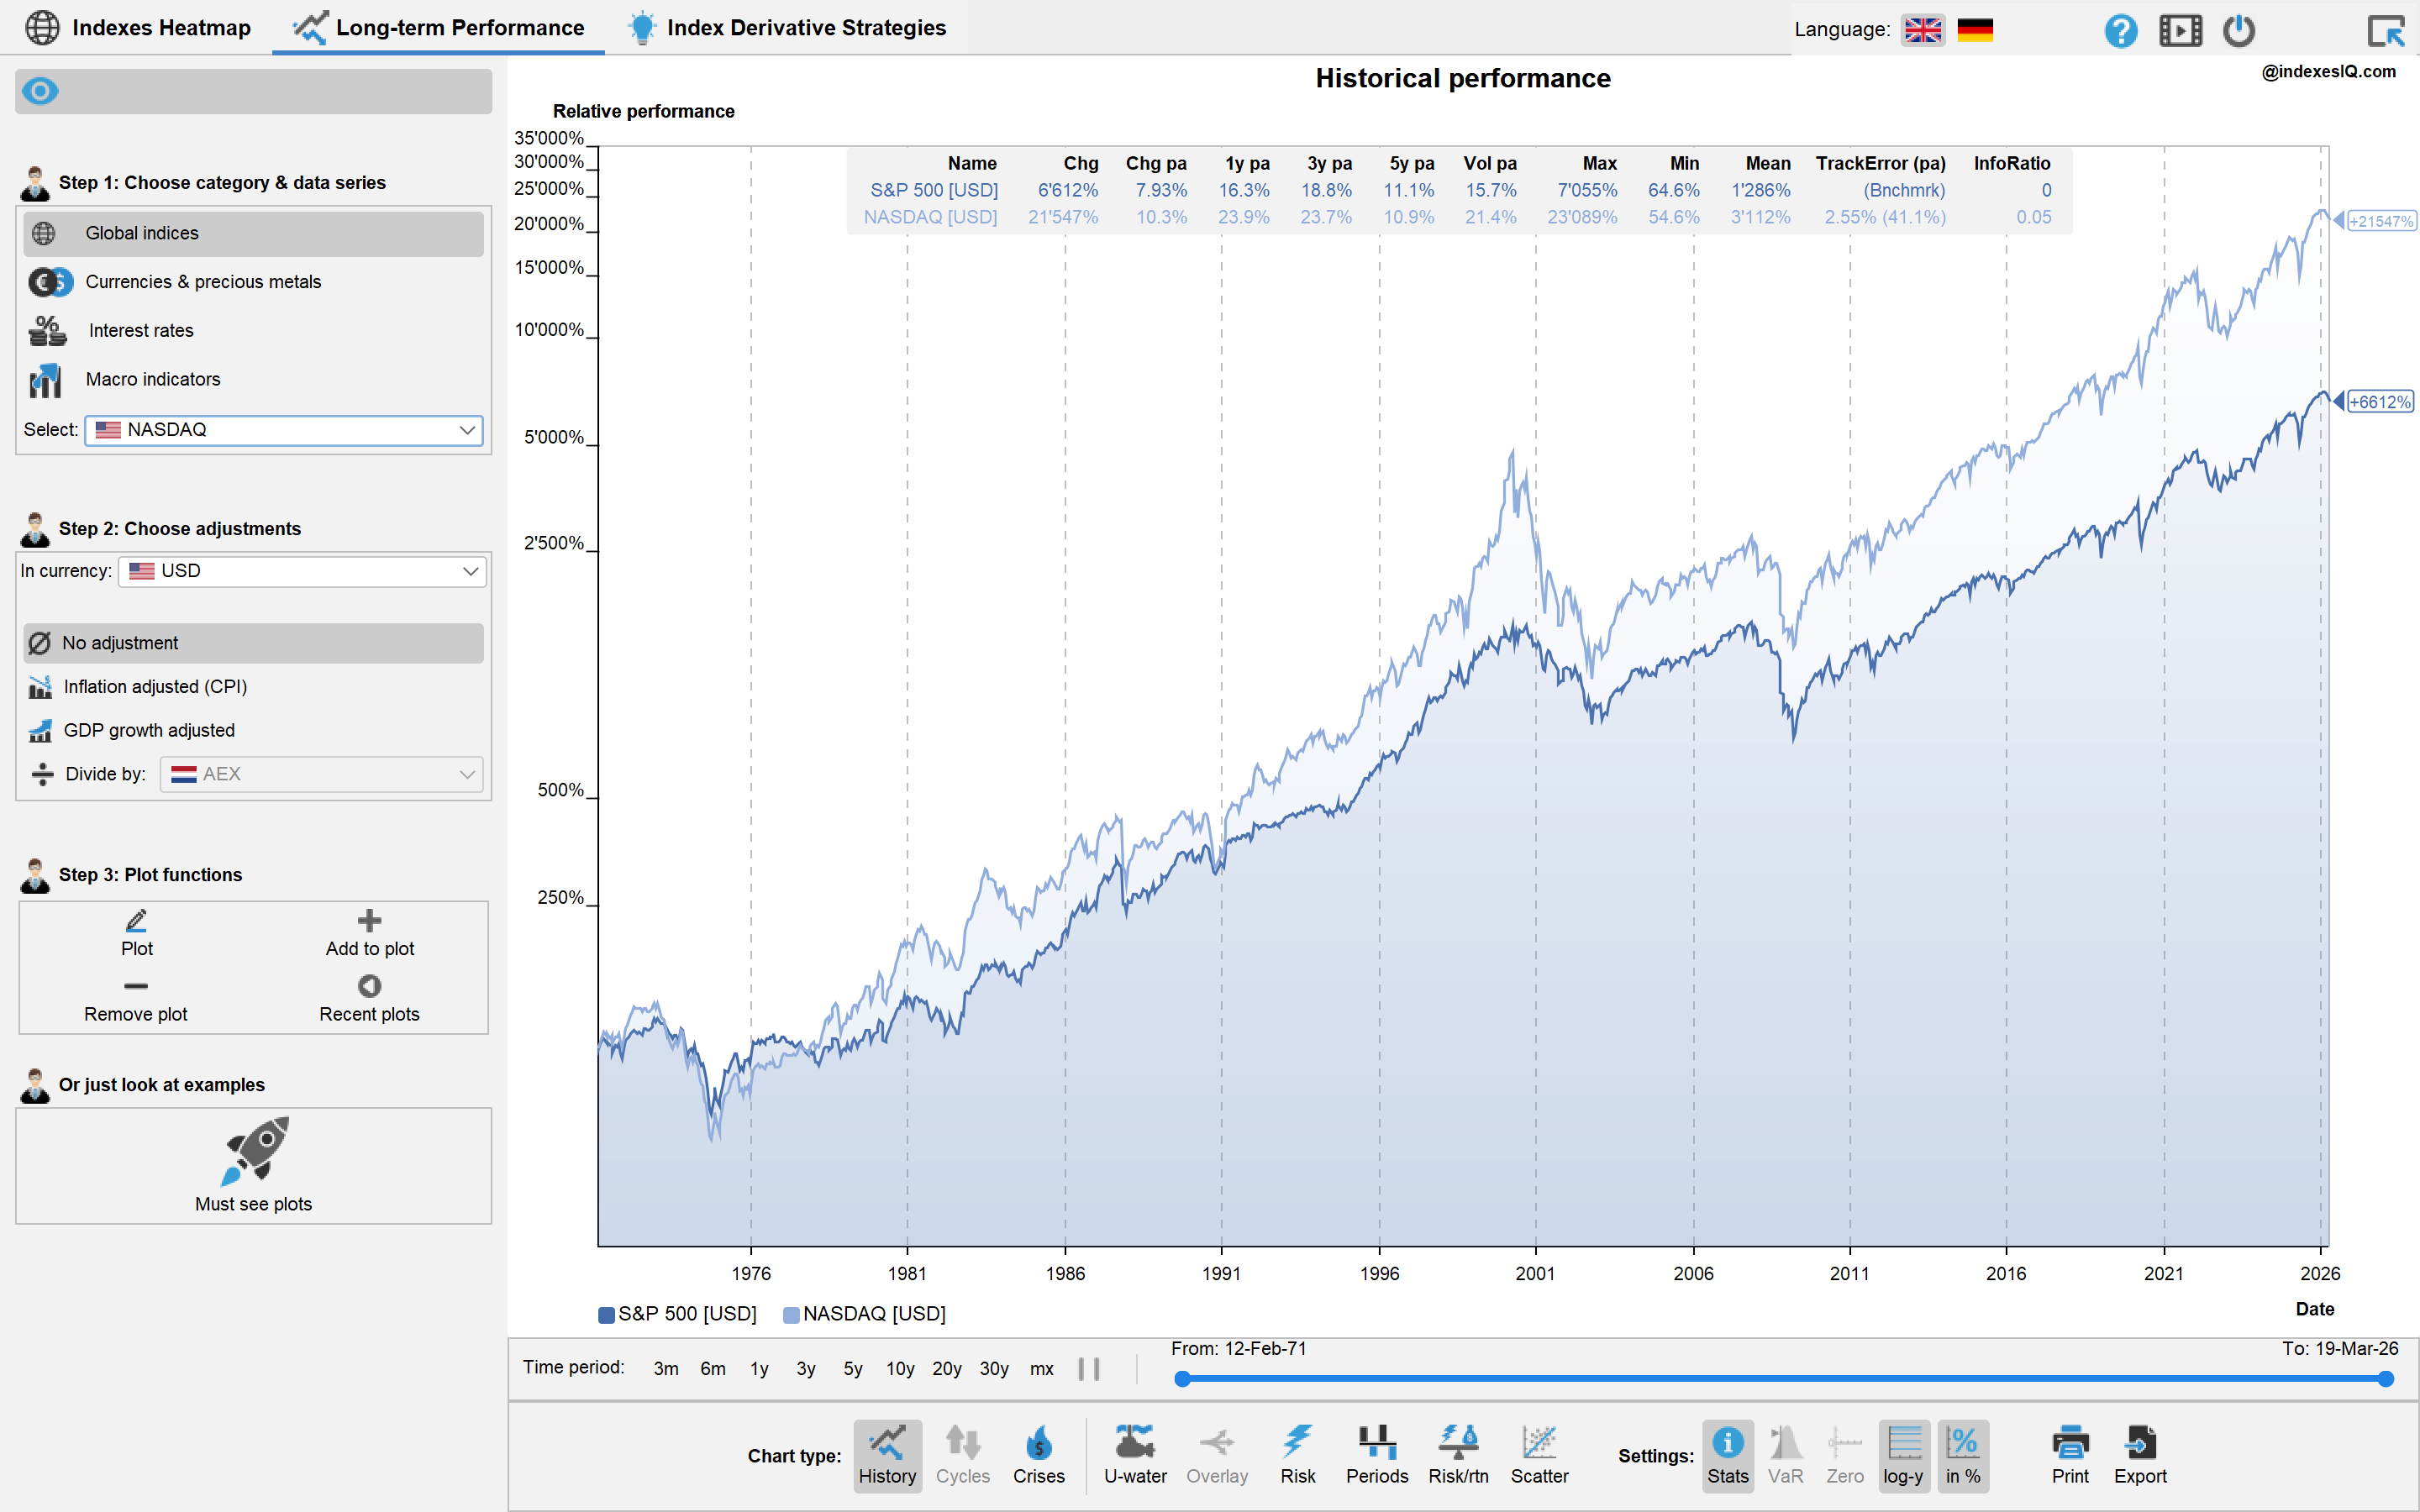Select the No adjustment option
The image size is (2420, 1512).
(x=254, y=643)
